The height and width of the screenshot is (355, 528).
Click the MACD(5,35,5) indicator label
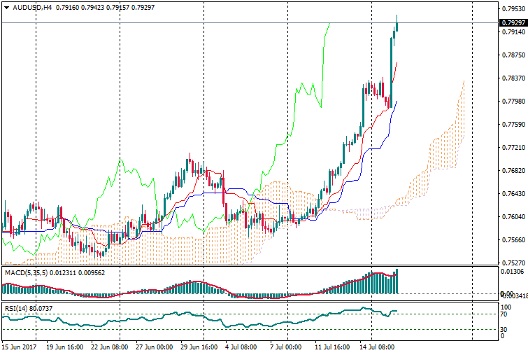pos(24,272)
